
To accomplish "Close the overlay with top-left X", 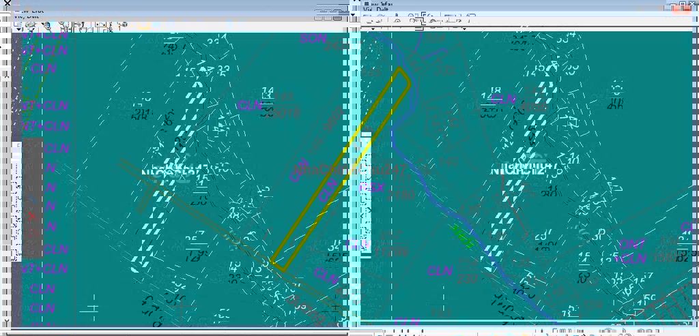I will [x=7, y=4].
